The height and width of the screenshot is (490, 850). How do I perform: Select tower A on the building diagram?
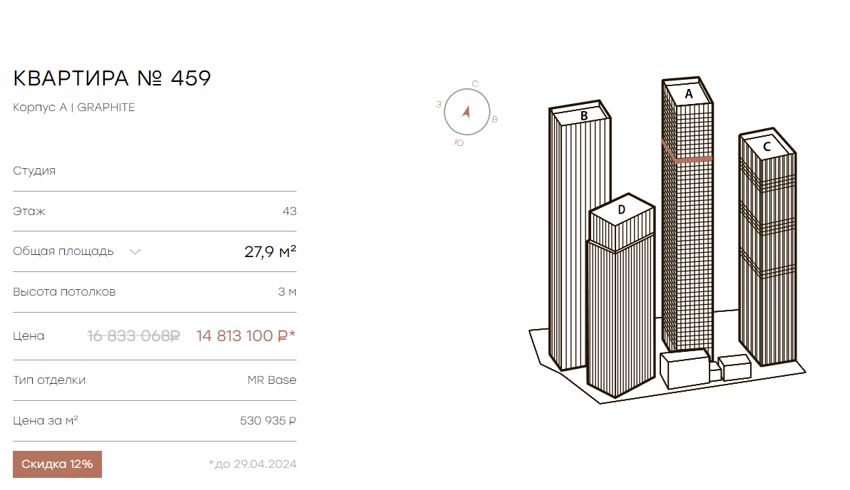[x=687, y=217]
